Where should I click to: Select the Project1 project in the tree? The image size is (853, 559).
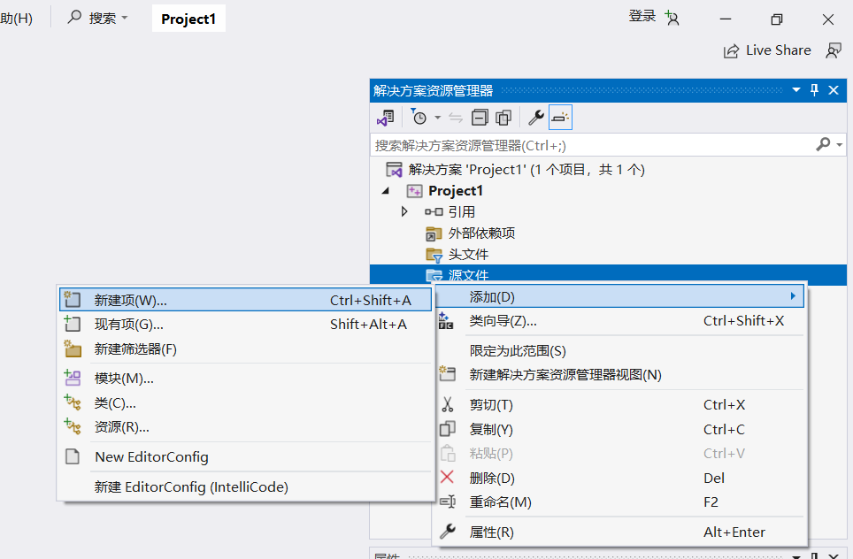coord(456,191)
